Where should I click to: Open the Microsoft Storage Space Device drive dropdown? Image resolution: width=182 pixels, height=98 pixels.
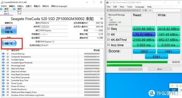point(124,10)
